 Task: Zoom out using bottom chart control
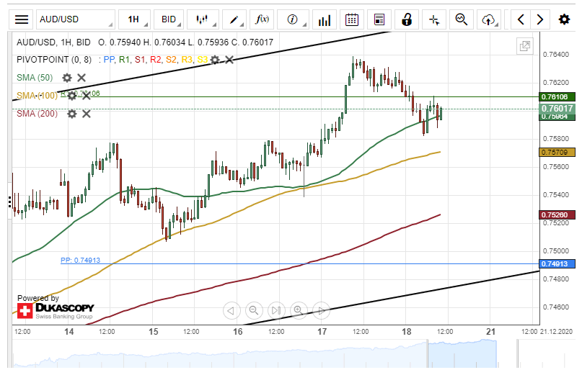(253, 311)
